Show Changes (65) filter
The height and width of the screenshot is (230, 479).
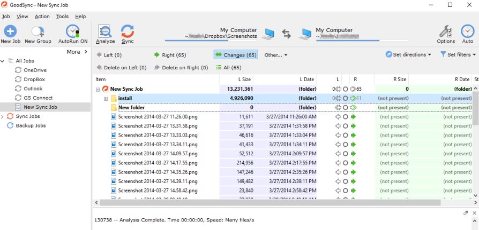pyautogui.click(x=236, y=55)
